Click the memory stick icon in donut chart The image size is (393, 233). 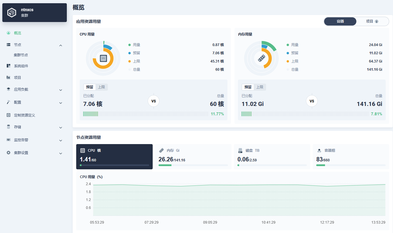point(261,58)
